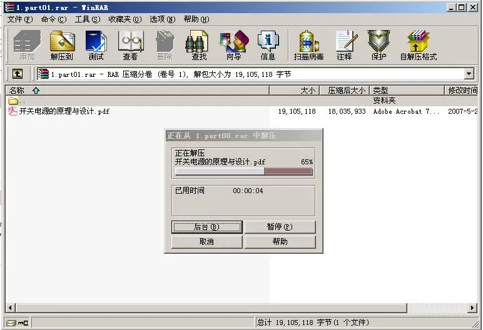Click the 暂停(P) pause button
483x330 pixels.
[280, 227]
